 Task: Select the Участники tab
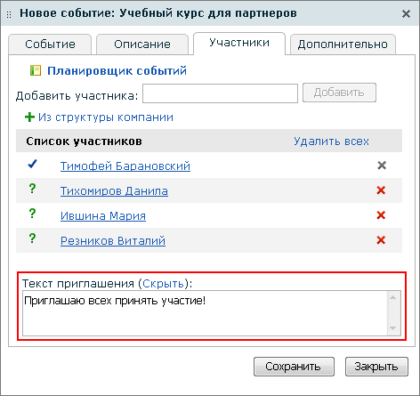239,44
